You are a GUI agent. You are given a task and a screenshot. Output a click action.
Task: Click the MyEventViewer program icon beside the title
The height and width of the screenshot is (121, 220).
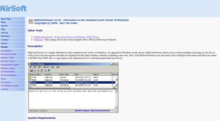click(x=31, y=21)
